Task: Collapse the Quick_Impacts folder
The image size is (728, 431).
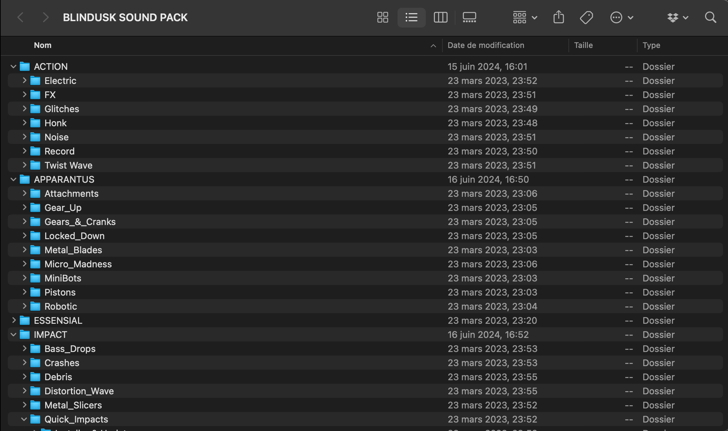Action: 24,419
